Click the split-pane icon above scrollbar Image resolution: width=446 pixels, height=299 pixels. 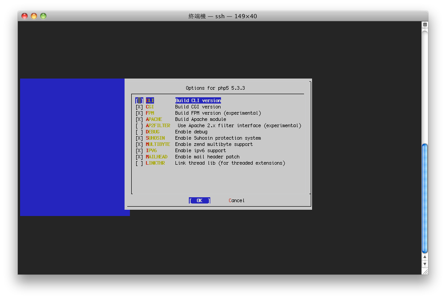425,25
